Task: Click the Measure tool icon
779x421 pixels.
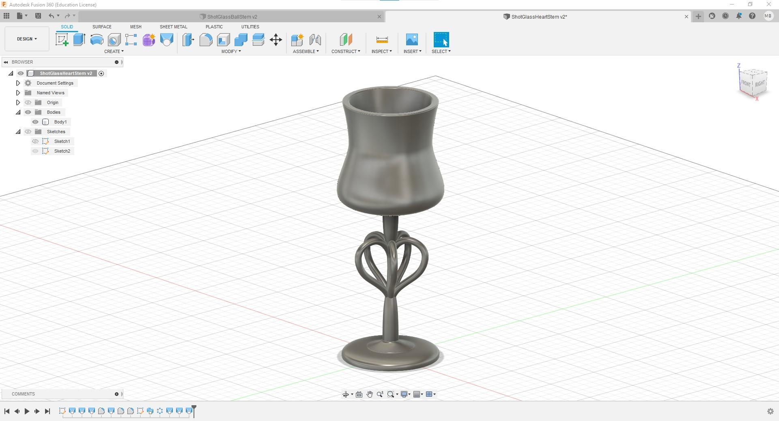Action: [382, 40]
